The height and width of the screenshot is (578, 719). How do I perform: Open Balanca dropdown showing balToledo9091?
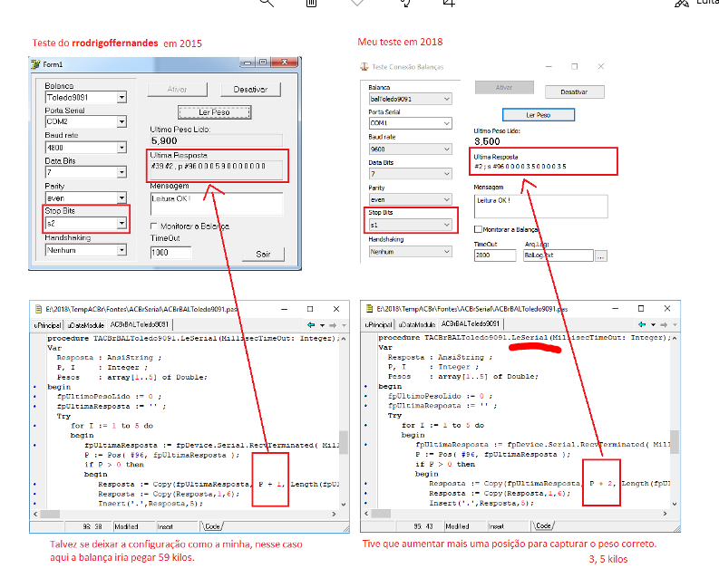click(x=410, y=99)
